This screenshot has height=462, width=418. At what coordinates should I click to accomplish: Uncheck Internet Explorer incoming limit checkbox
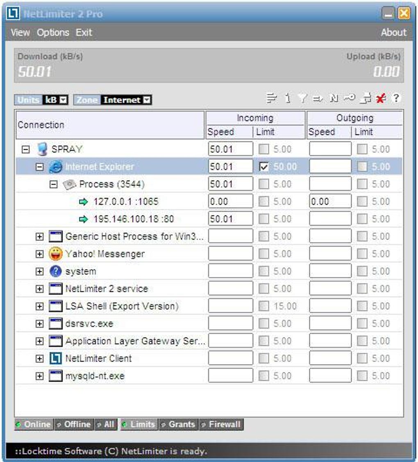(x=264, y=167)
